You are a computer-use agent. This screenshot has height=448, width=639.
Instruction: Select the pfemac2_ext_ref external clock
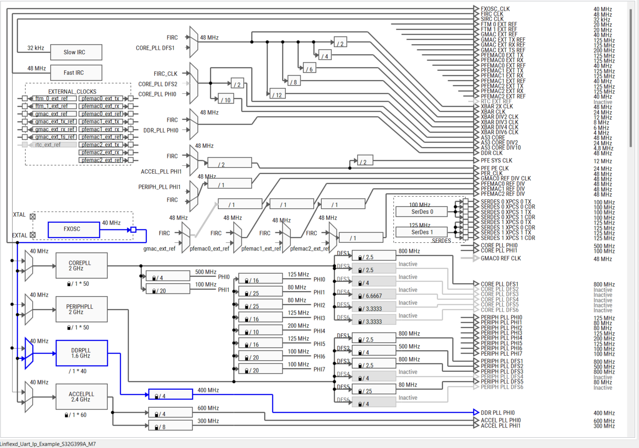(101, 160)
